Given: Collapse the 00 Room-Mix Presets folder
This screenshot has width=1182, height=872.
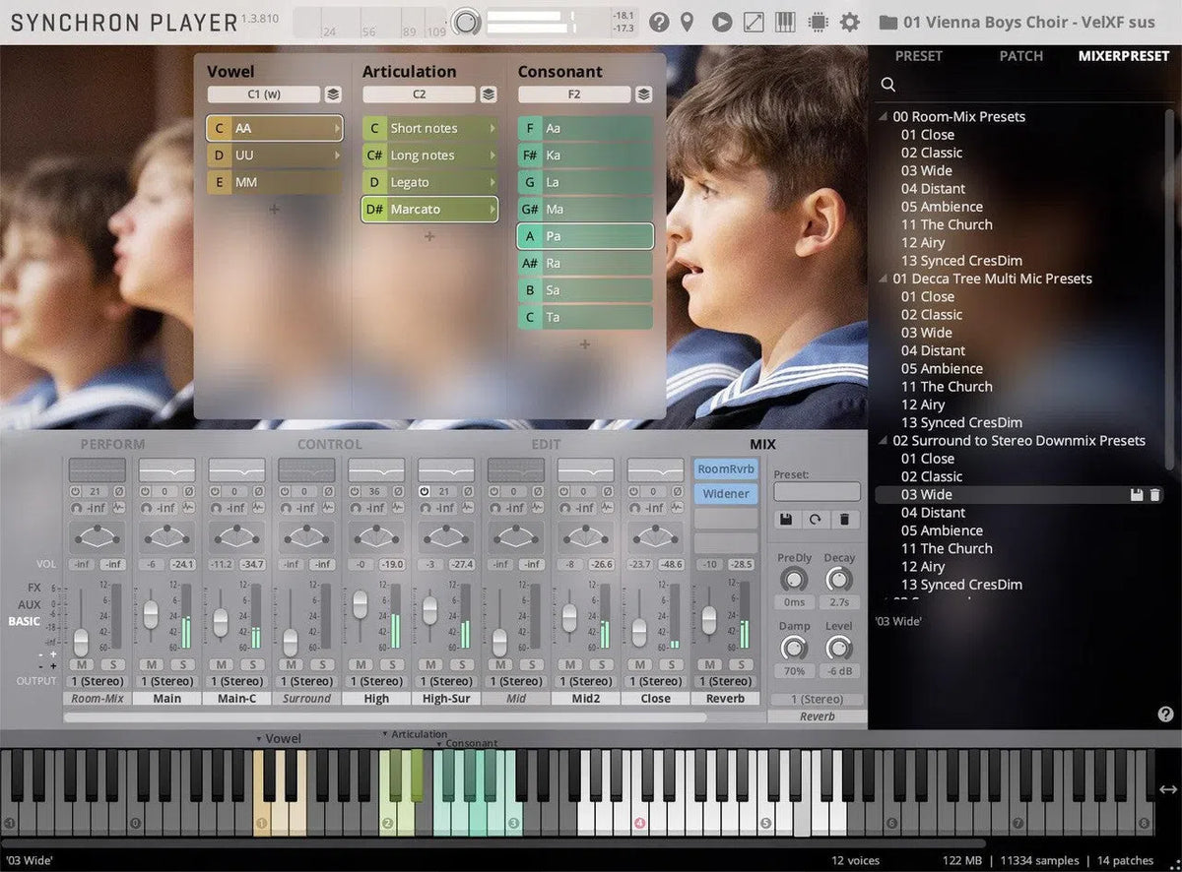Looking at the screenshot, I should (884, 116).
